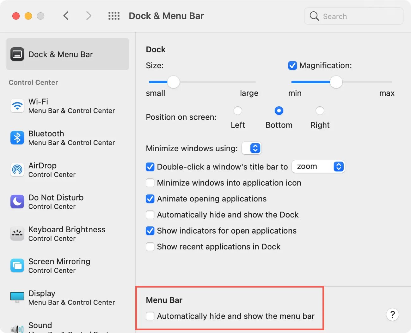The image size is (411, 333).
Task: Open the title bar zoom dropdown
Action: point(318,166)
